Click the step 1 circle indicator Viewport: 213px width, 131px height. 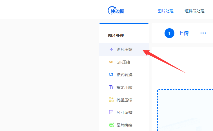point(169,33)
